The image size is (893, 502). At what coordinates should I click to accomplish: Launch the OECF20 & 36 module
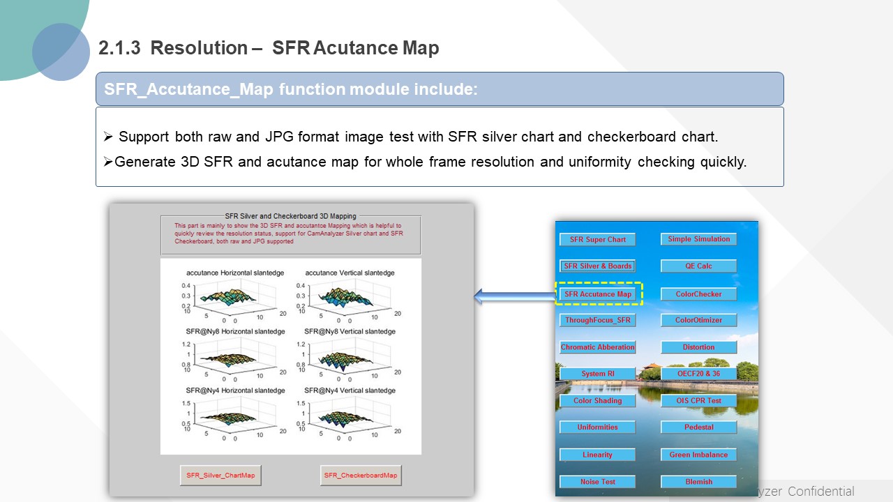[x=698, y=374]
